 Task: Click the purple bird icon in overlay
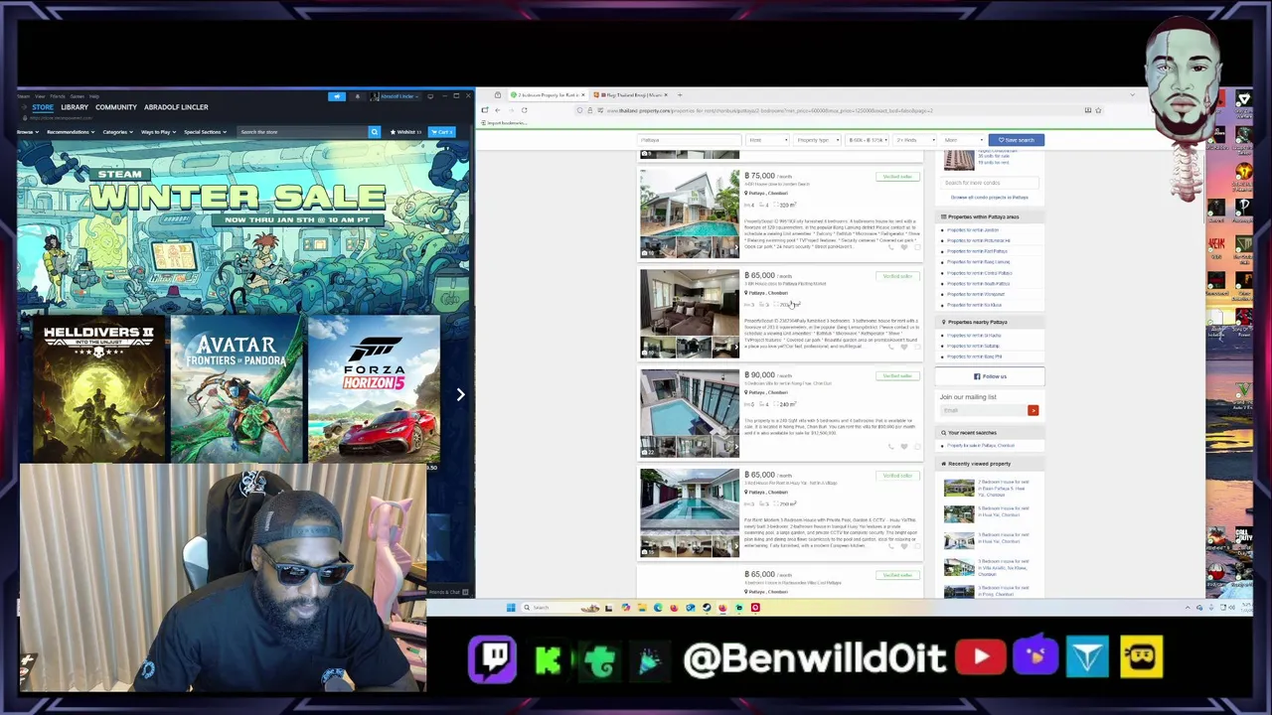(1035, 657)
